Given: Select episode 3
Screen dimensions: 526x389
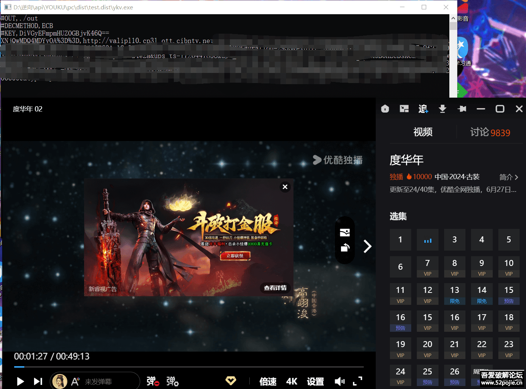Looking at the screenshot, I should [x=455, y=240].
